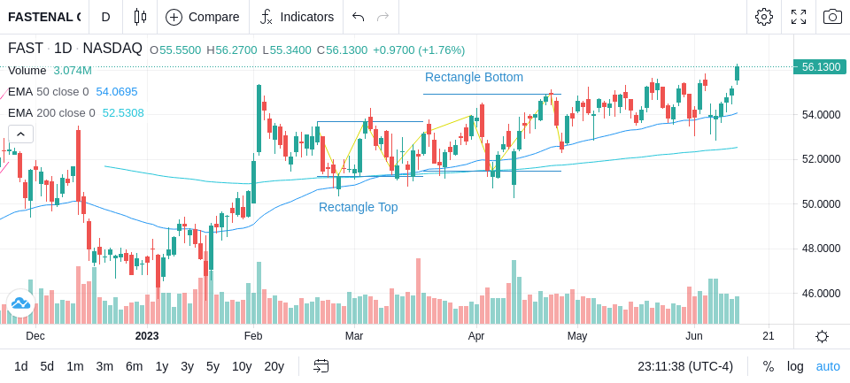Select the Volume 3.074M legend entry

[x=50, y=71]
